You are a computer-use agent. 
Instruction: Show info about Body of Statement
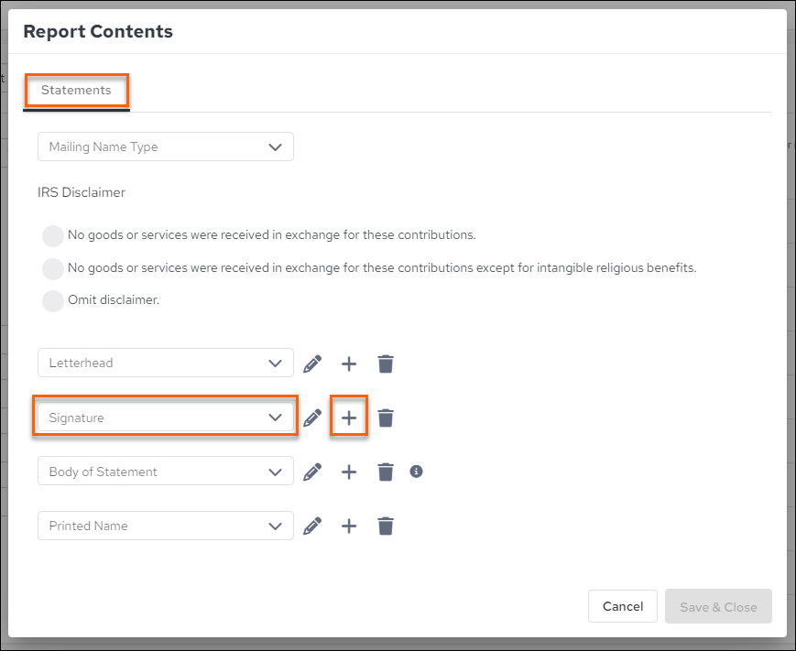click(x=416, y=472)
